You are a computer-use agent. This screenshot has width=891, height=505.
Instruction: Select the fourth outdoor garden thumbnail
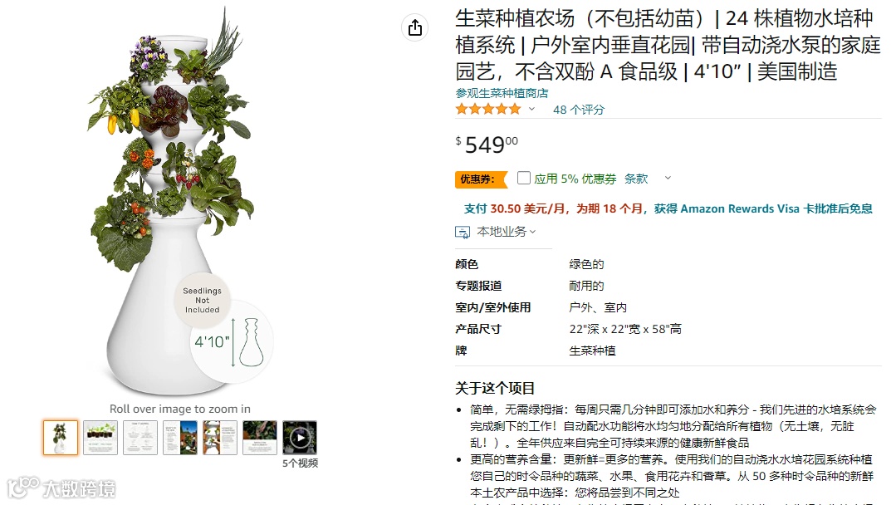(x=180, y=438)
